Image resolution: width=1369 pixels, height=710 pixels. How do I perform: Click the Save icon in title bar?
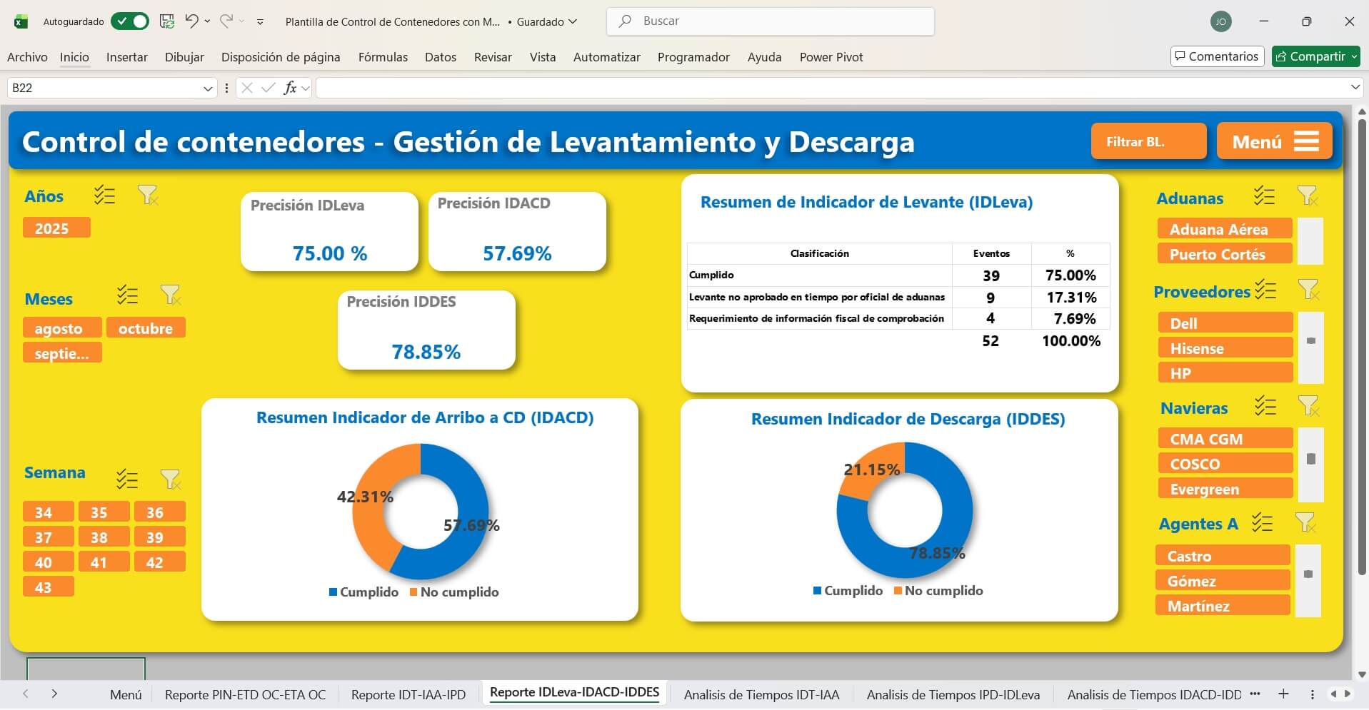pyautogui.click(x=167, y=21)
